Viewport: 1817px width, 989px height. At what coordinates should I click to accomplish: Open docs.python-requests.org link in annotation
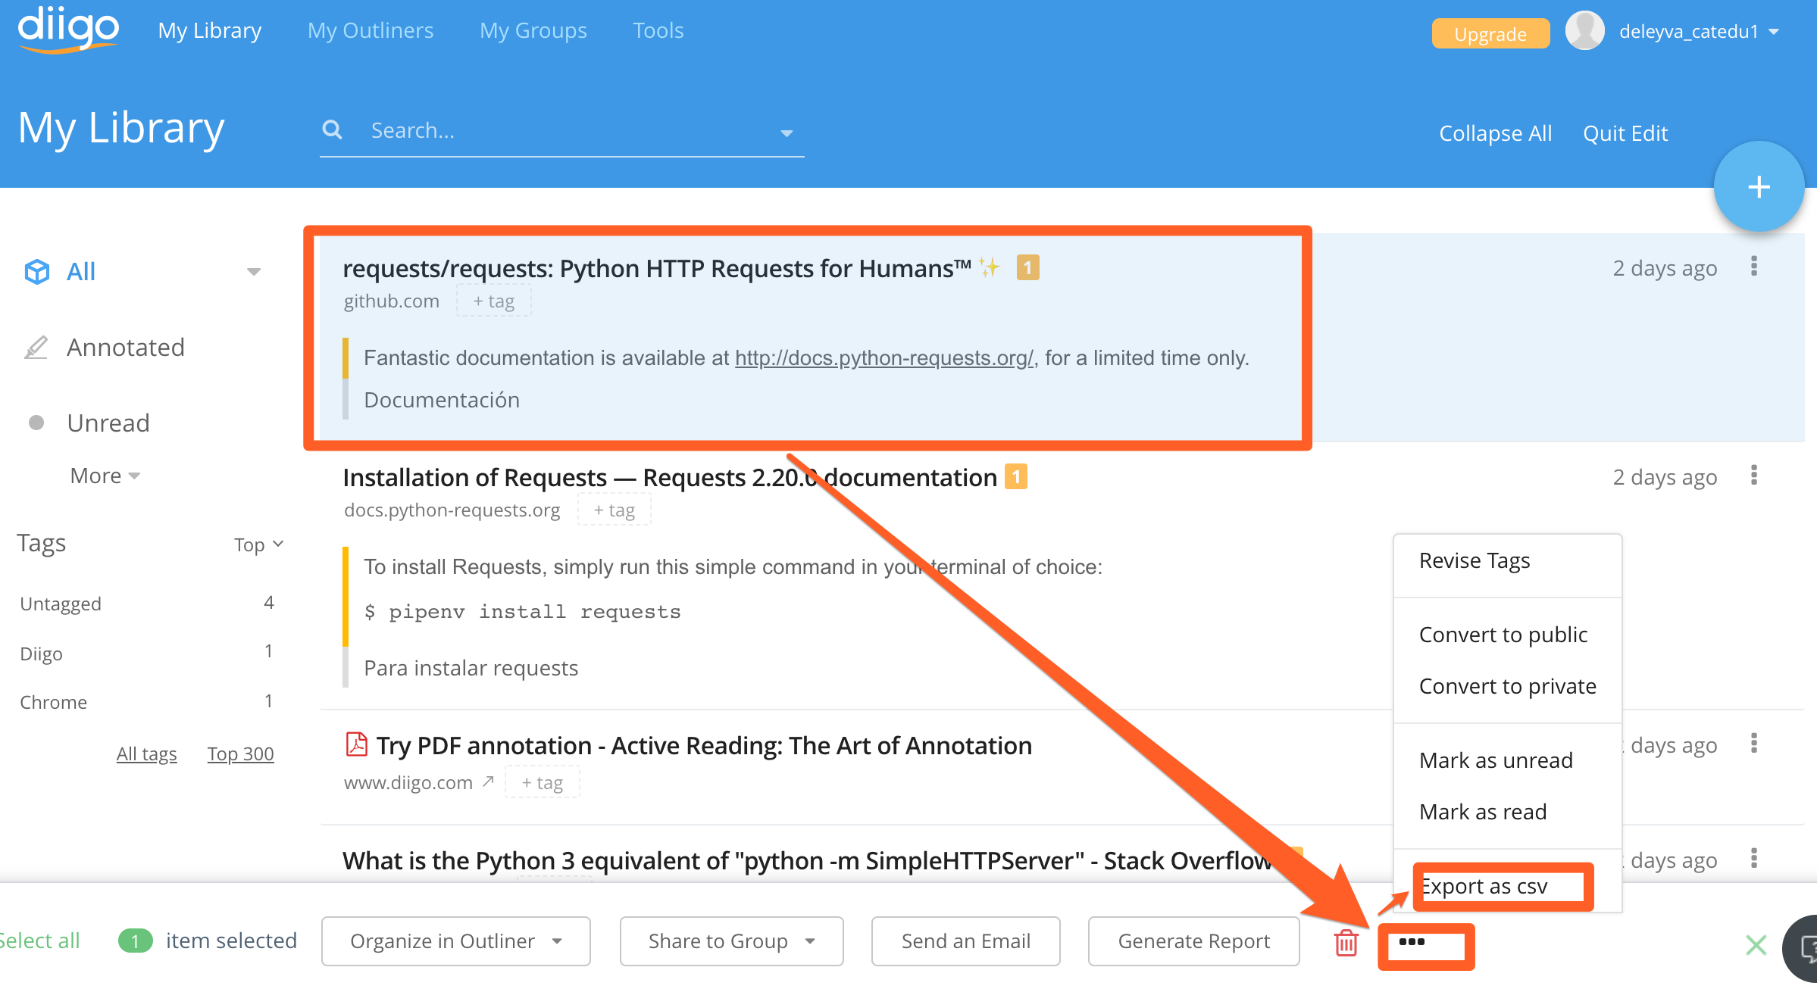pyautogui.click(x=883, y=358)
